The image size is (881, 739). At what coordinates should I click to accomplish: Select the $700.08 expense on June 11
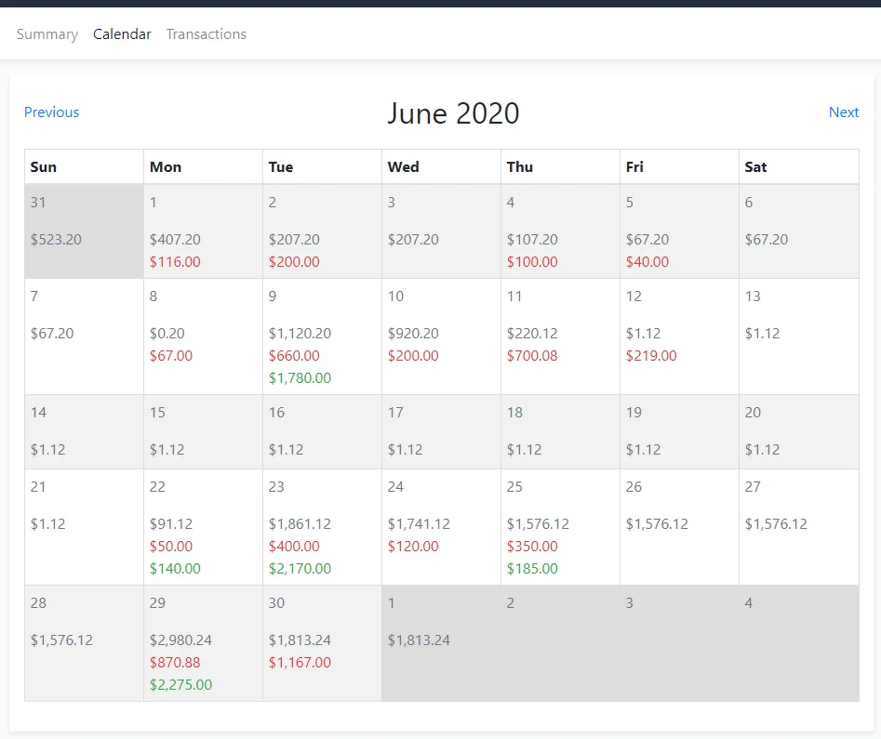click(x=532, y=356)
